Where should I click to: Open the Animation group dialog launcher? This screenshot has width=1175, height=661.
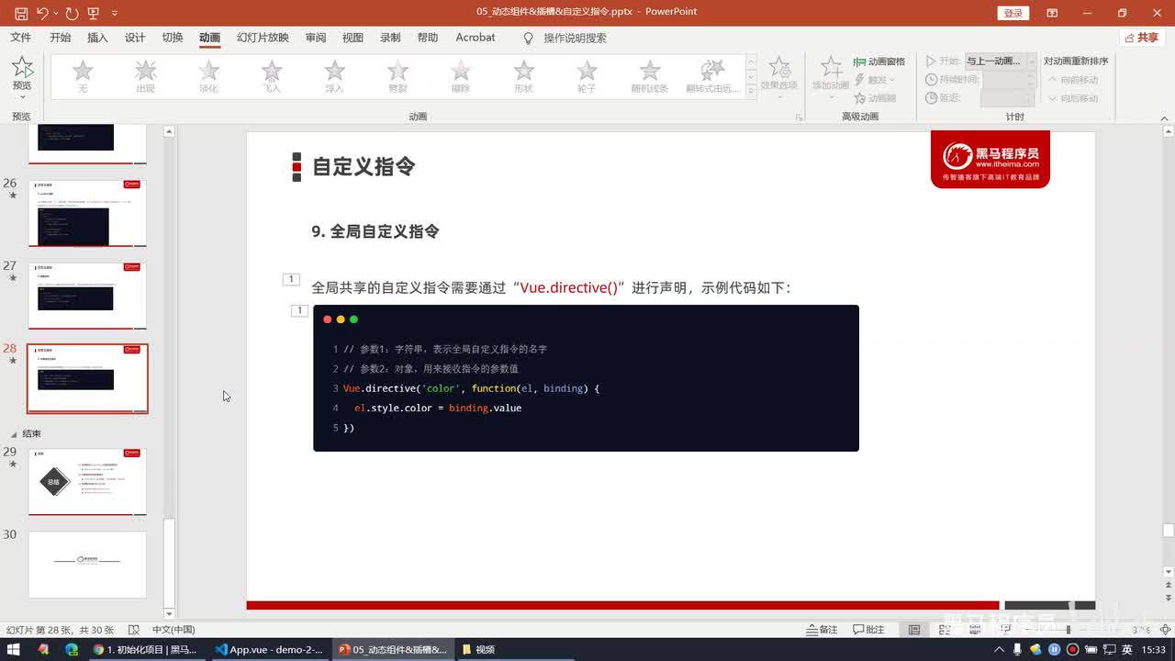click(x=799, y=118)
